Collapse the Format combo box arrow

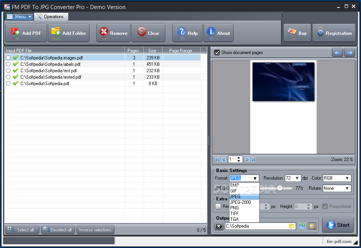pos(255,178)
